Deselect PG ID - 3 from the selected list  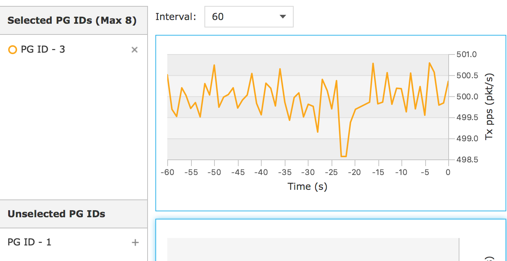(x=135, y=50)
